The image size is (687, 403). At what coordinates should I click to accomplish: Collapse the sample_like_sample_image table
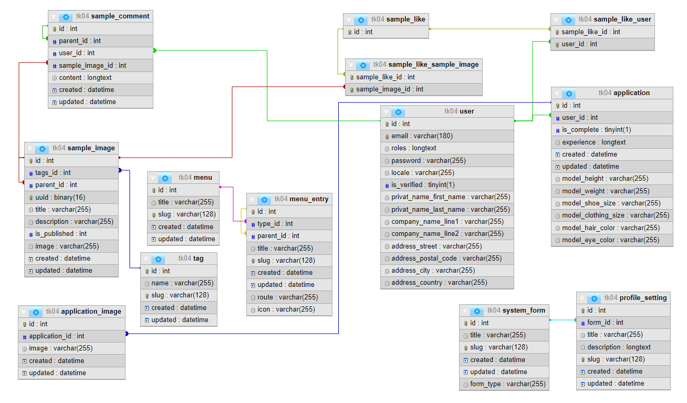pyautogui.click(x=351, y=65)
